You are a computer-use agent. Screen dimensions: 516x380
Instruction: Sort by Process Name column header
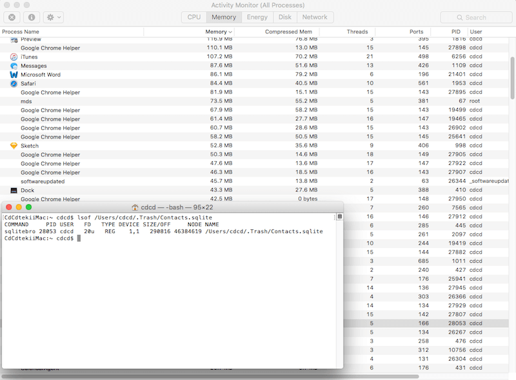pos(21,32)
